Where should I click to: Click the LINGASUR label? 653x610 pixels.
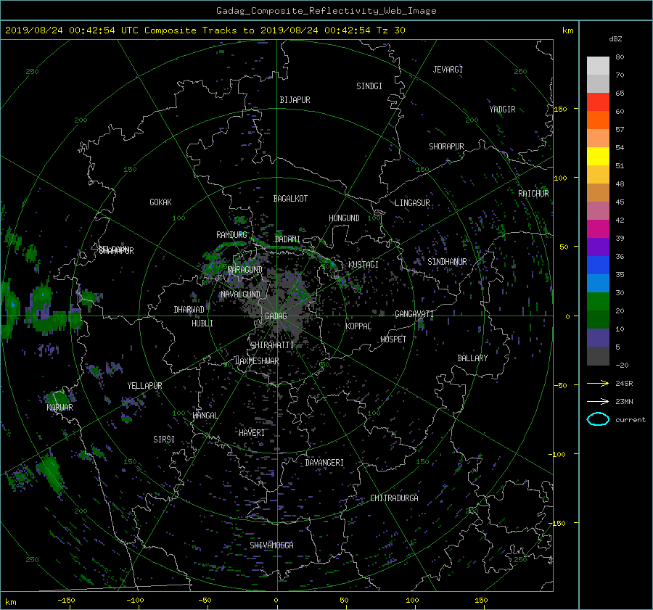point(412,203)
